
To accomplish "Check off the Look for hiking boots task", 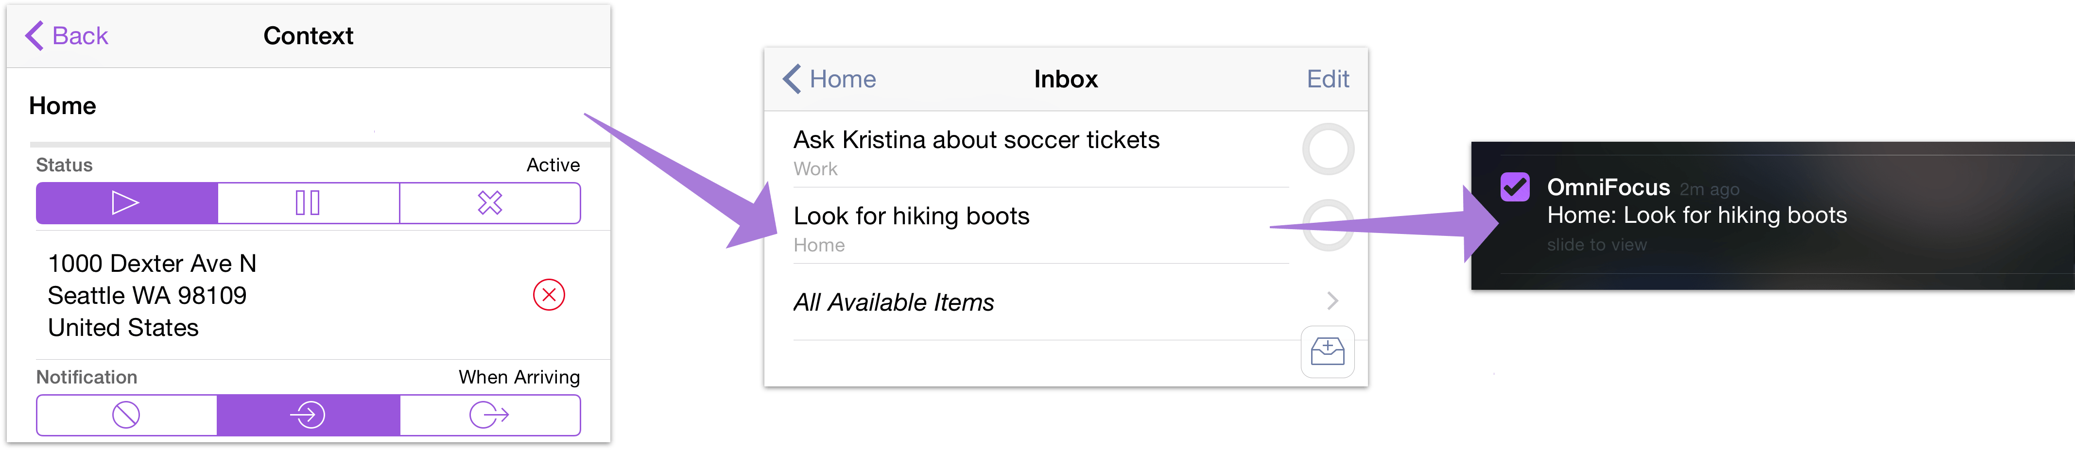I will point(1327,225).
